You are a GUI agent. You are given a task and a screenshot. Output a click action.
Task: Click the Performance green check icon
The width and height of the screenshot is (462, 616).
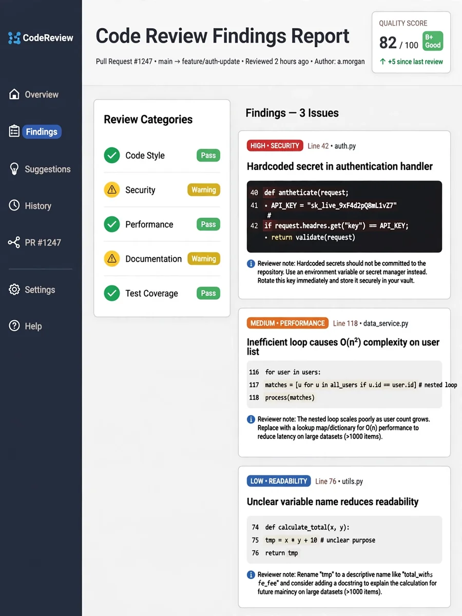(112, 224)
